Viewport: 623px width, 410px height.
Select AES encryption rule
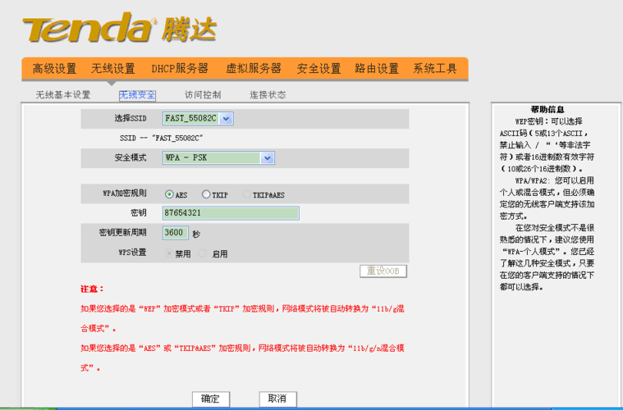pos(169,194)
